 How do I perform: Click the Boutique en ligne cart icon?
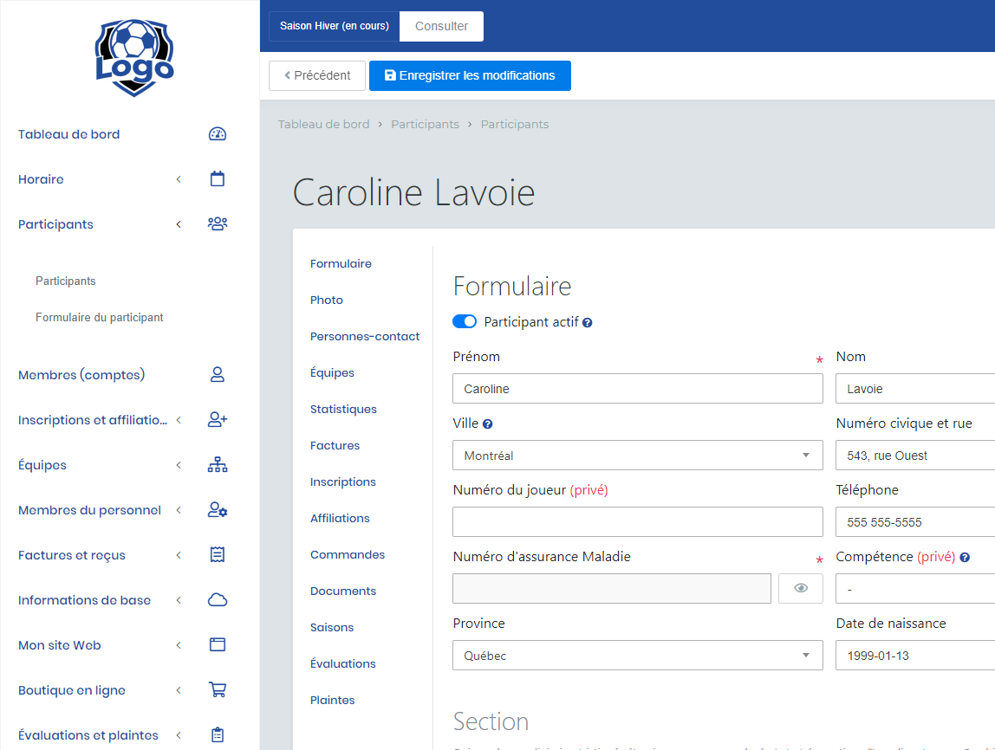point(218,690)
